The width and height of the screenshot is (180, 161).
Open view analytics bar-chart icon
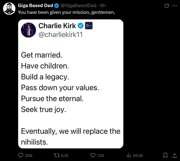pos(129,155)
